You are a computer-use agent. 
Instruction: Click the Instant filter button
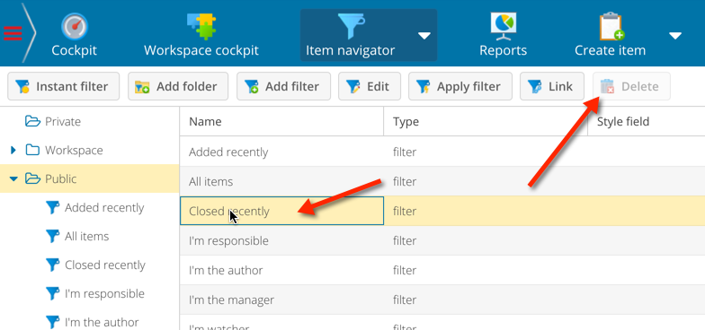63,86
